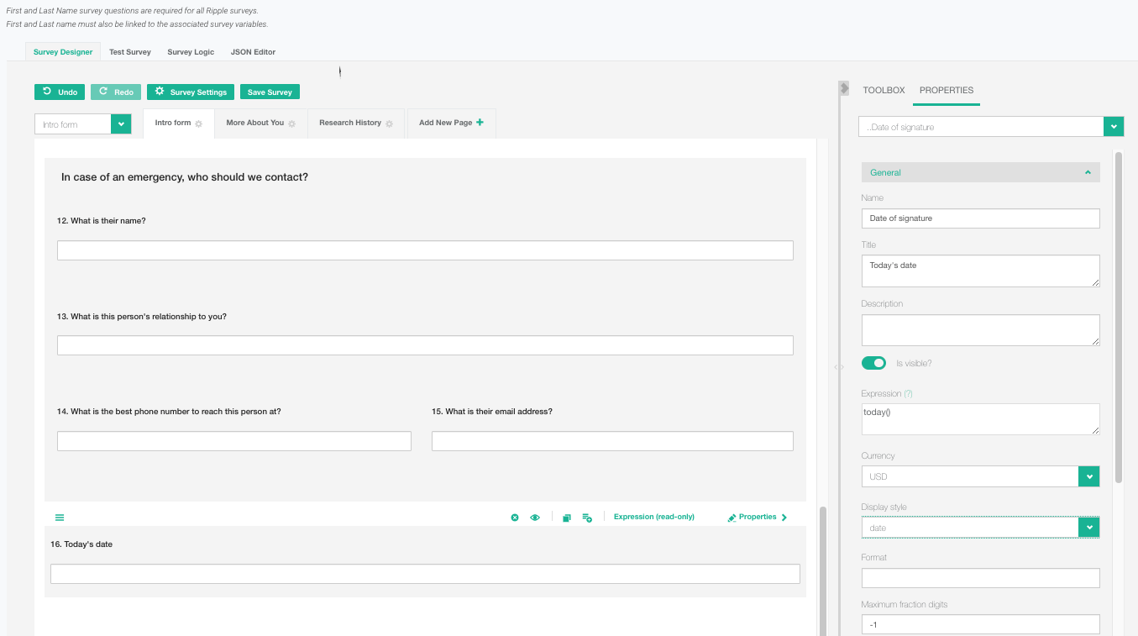Image resolution: width=1138 pixels, height=636 pixels.
Task: Click the add-to-toolbox icon on question 16
Action: point(587,518)
